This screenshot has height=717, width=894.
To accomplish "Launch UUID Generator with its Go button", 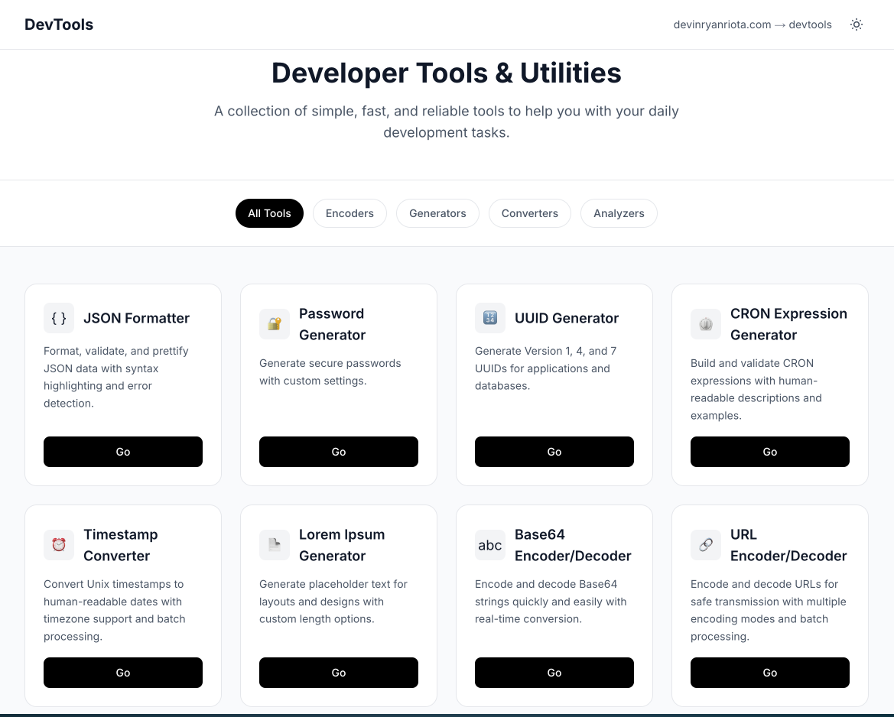I will pyautogui.click(x=554, y=452).
